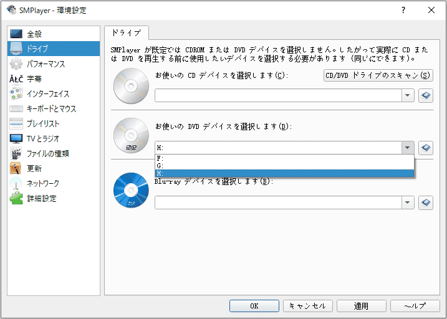Open the TV and Radio (TVとラジオ) icon

point(16,138)
